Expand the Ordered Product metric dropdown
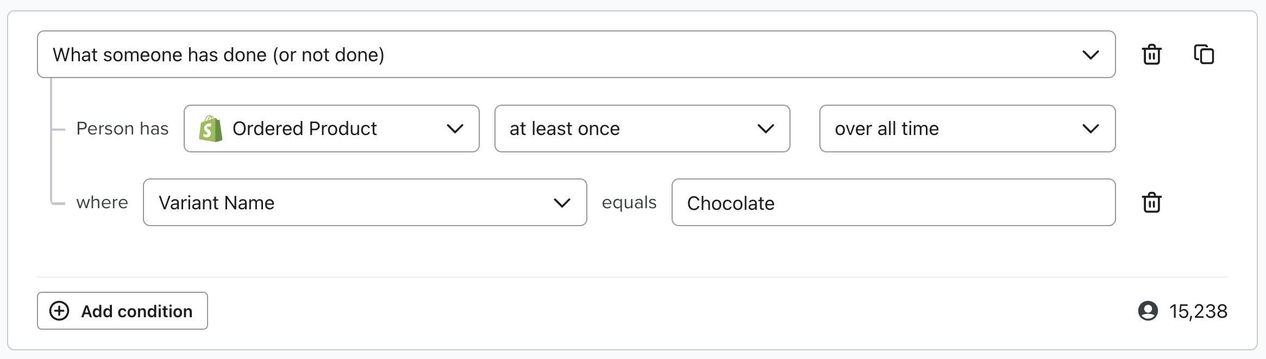Screen dimensions: 1266x359 click(x=331, y=129)
